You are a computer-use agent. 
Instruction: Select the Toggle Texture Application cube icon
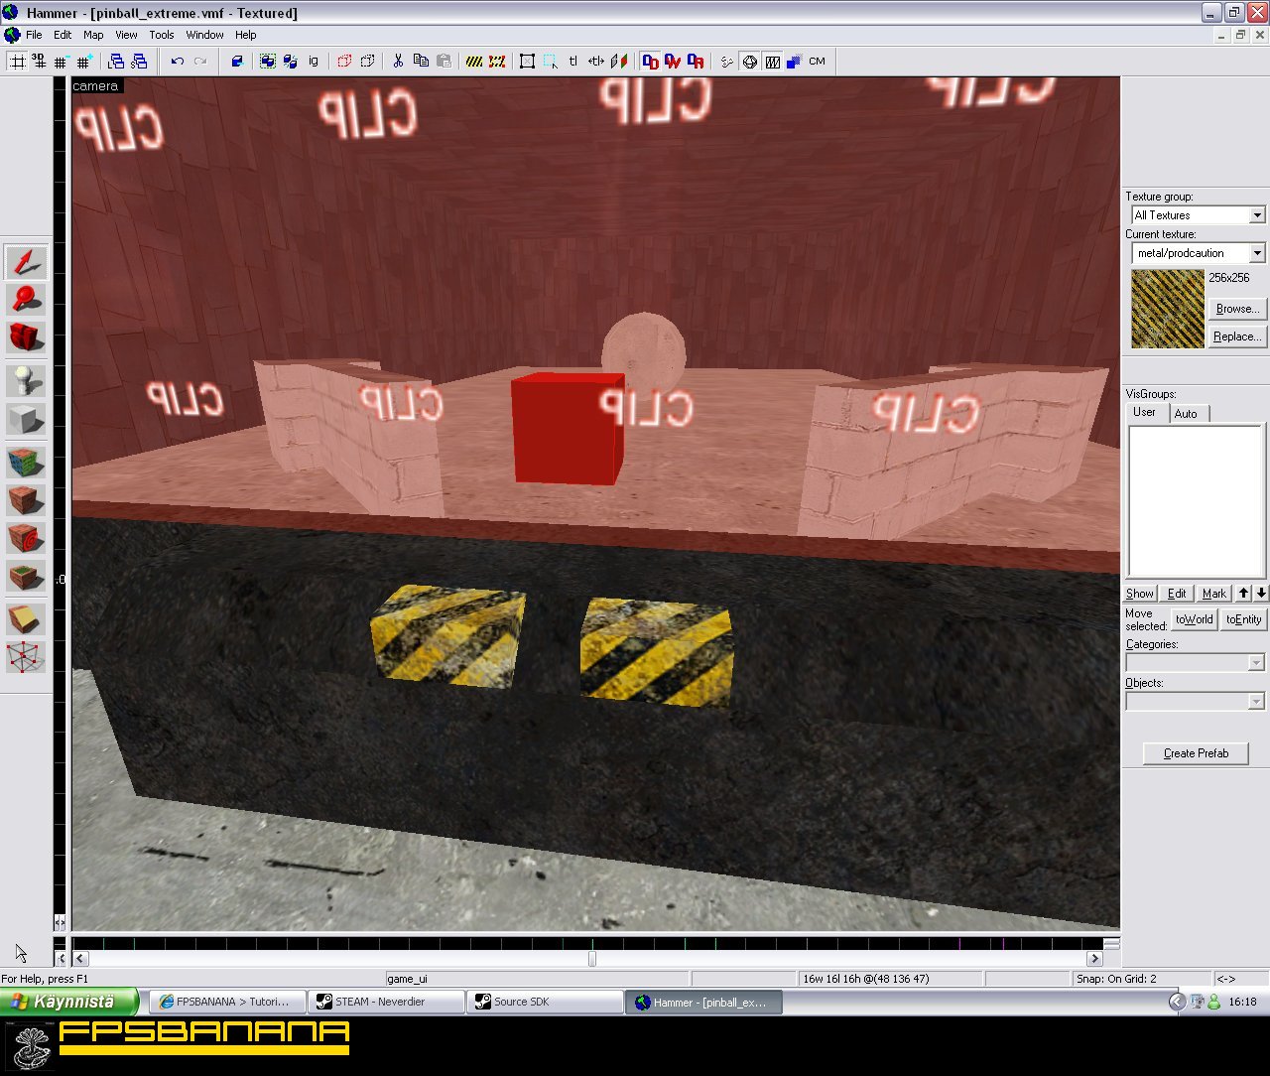click(x=26, y=463)
